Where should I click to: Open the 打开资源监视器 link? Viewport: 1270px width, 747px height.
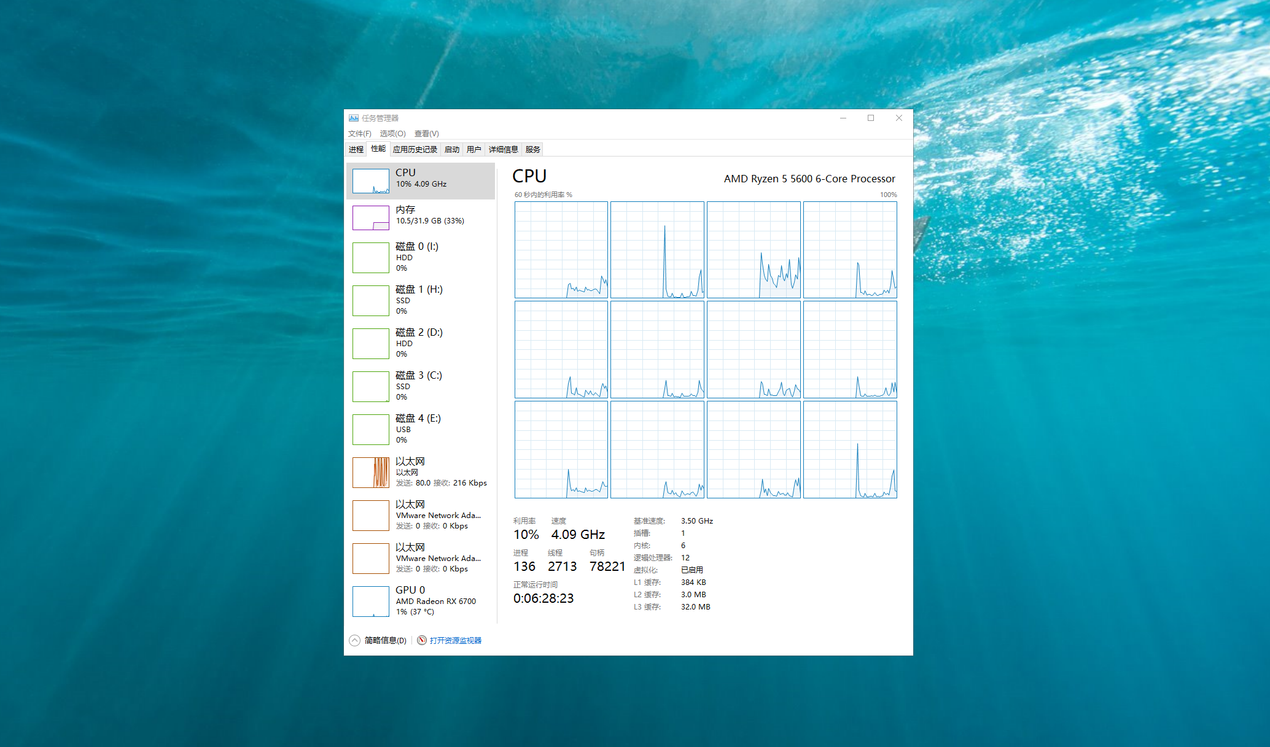click(x=455, y=640)
